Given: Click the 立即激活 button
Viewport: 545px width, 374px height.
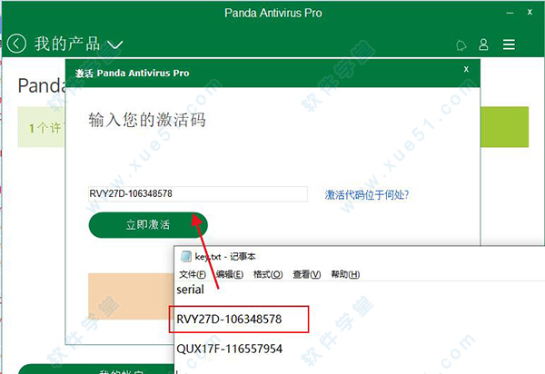Looking at the screenshot, I should pyautogui.click(x=148, y=225).
